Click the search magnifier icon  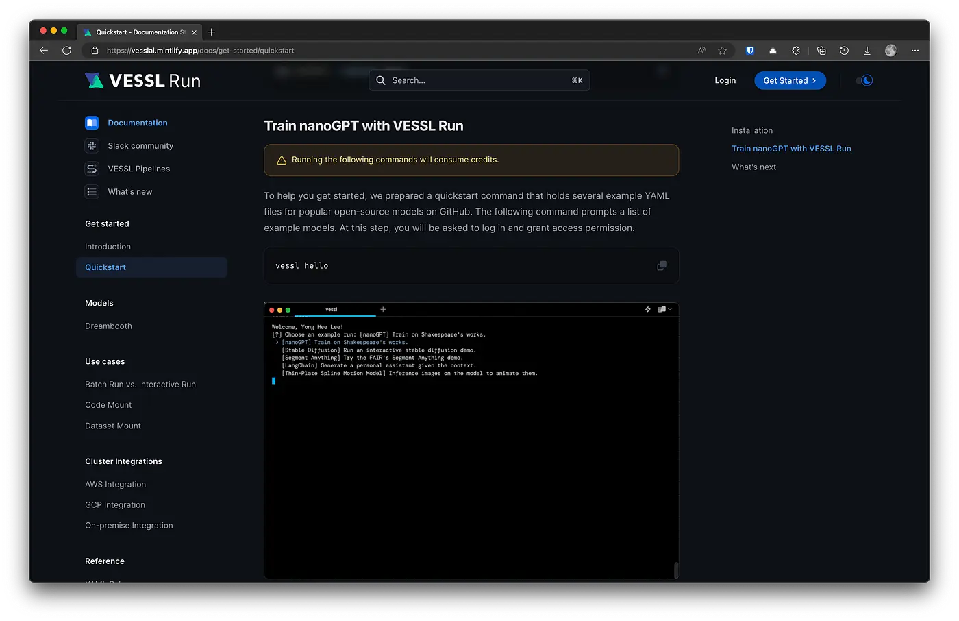point(381,80)
